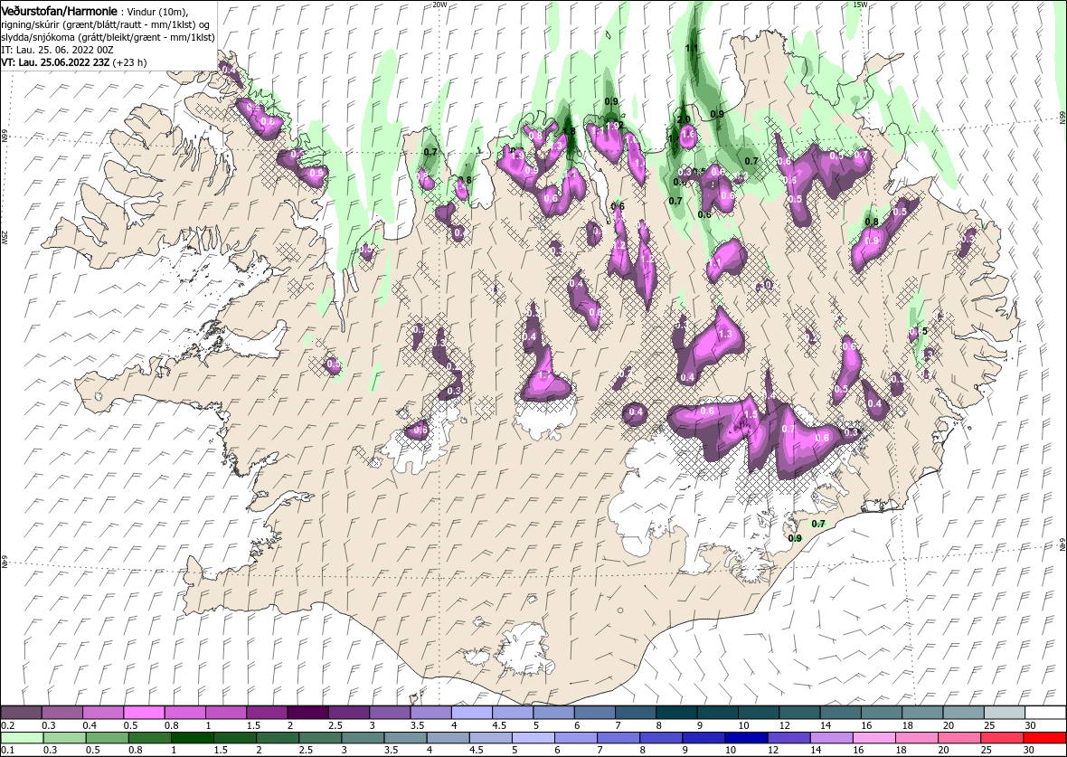
Task: Click the Veðurstofan/Harmonie title text
Action: 59,12
